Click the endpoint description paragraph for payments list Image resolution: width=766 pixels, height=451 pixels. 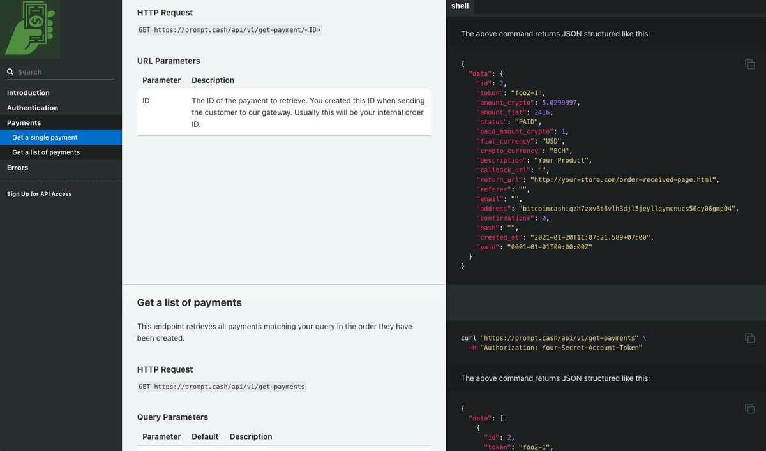pyautogui.click(x=274, y=332)
